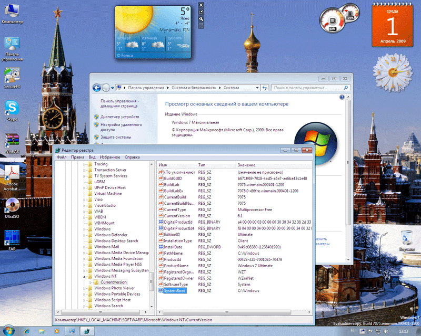Open the WinRAR desktop shortcut
The width and height of the screenshot is (421, 336).
[12, 143]
